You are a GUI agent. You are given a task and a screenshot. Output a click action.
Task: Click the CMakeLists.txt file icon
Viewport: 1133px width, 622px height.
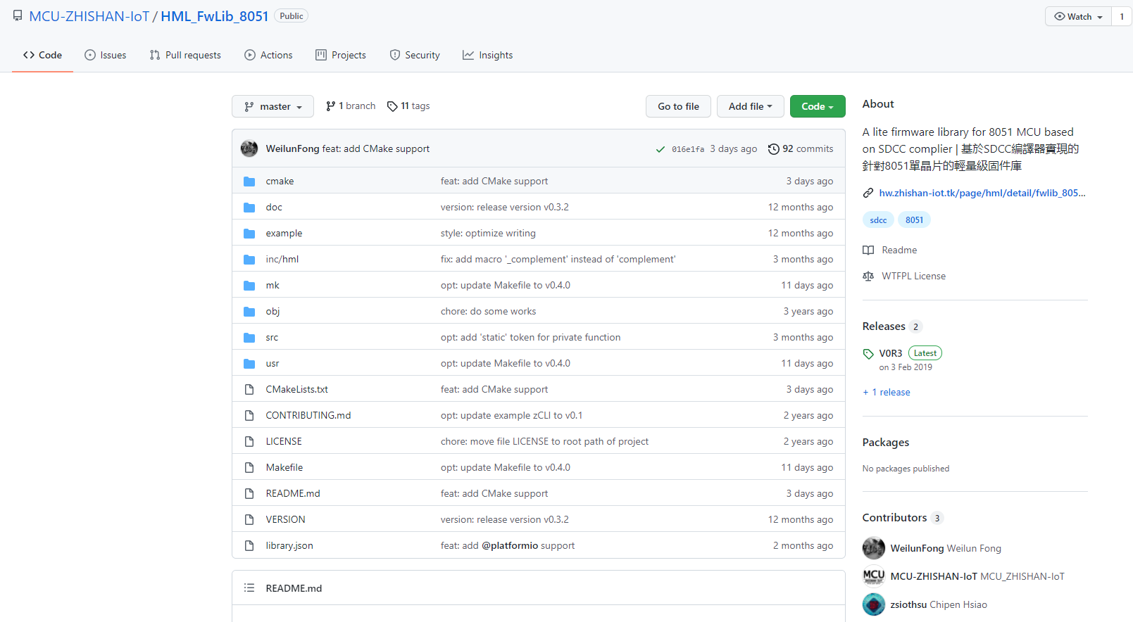[249, 390]
